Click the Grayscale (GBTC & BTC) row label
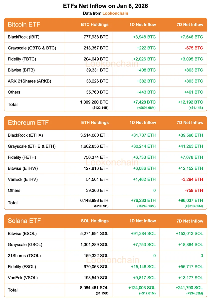 click(32, 48)
